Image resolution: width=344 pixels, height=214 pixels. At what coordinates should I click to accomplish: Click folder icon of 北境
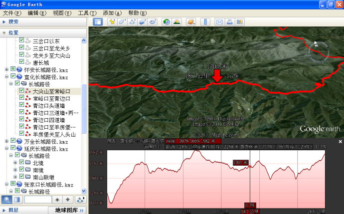click(28, 163)
